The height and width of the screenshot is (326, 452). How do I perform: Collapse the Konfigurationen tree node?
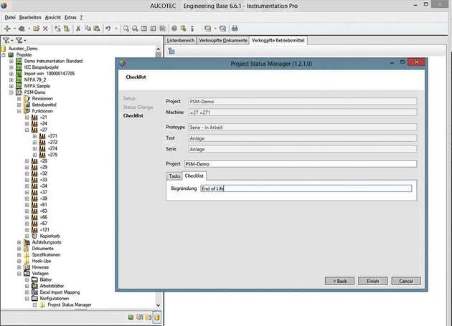(27, 299)
